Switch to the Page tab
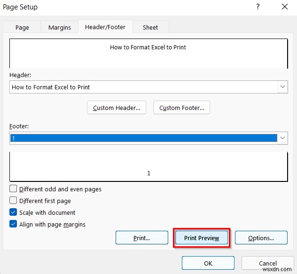 click(x=23, y=27)
